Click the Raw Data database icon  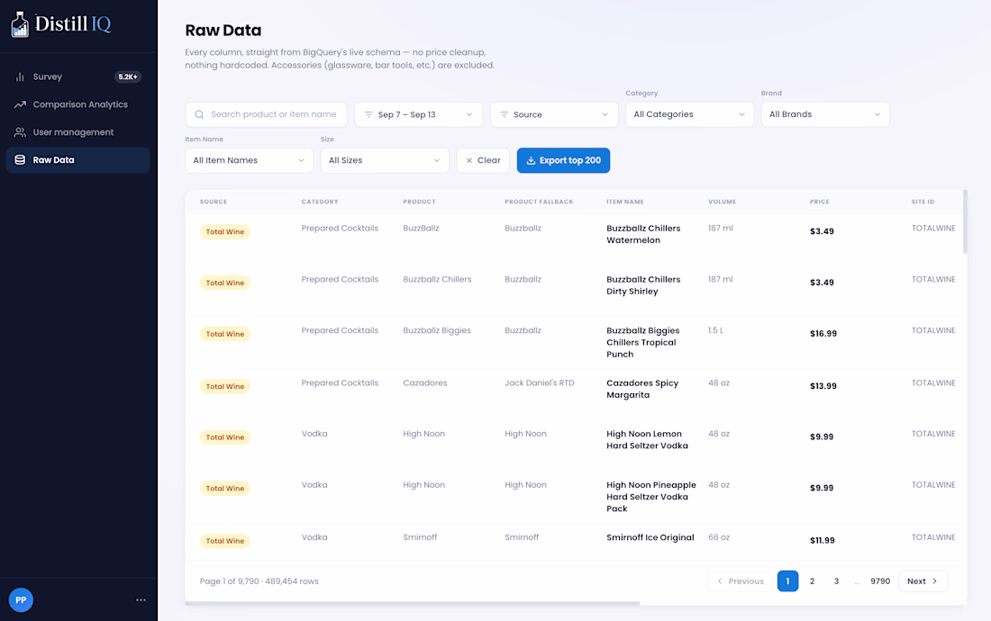coord(20,160)
